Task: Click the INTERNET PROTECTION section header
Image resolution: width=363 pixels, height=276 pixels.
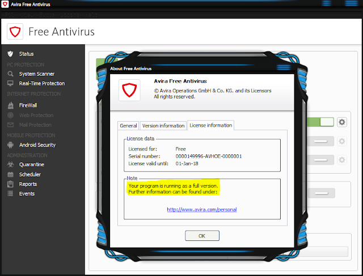Action: tap(34, 94)
